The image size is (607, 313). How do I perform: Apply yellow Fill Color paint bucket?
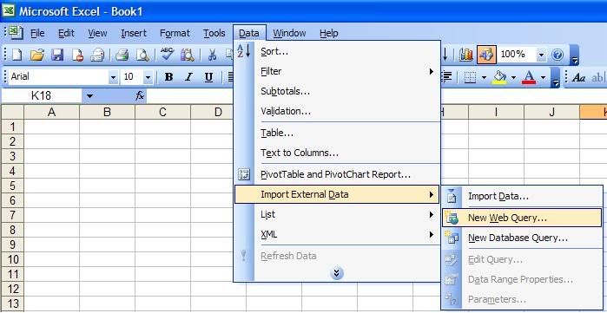(x=500, y=77)
